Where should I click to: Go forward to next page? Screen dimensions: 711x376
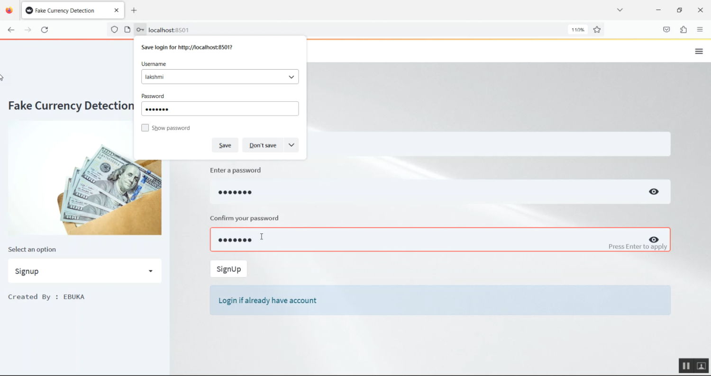tap(27, 29)
